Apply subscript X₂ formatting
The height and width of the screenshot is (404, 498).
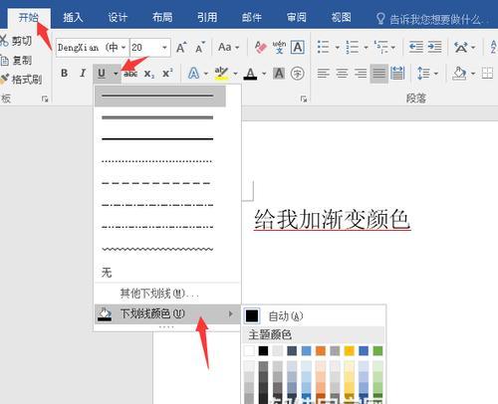tap(149, 74)
